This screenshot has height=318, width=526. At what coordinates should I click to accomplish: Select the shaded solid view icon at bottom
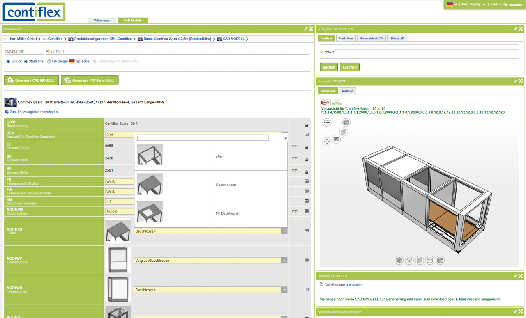419,260
